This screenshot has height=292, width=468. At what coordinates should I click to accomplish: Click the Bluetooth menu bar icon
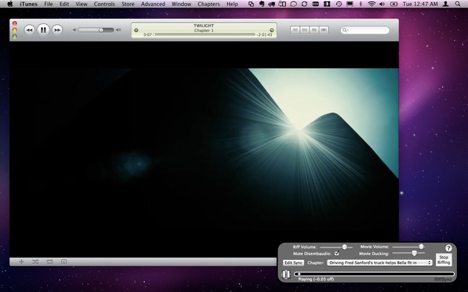360,4
